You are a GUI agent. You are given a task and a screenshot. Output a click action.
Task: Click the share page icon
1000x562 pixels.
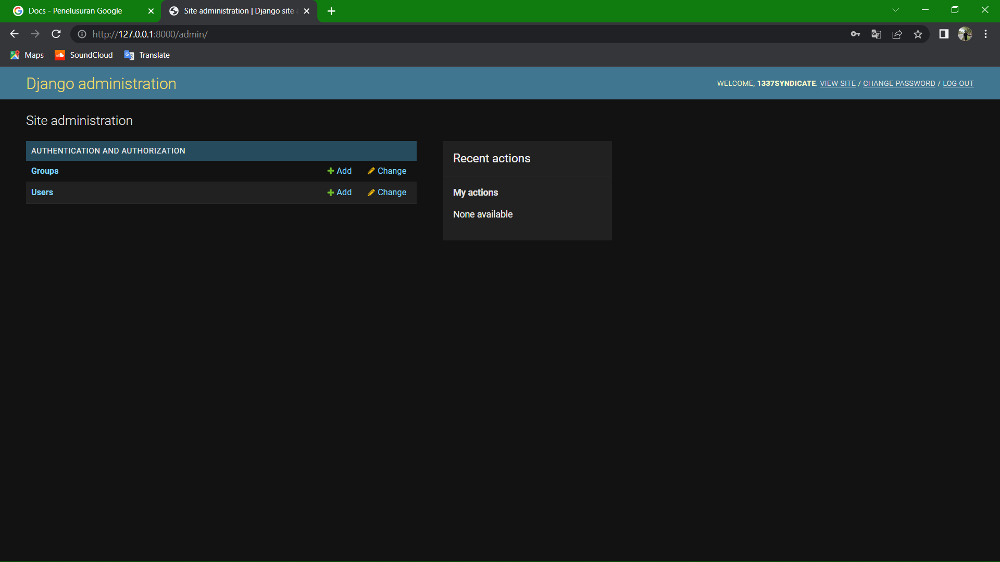[897, 34]
